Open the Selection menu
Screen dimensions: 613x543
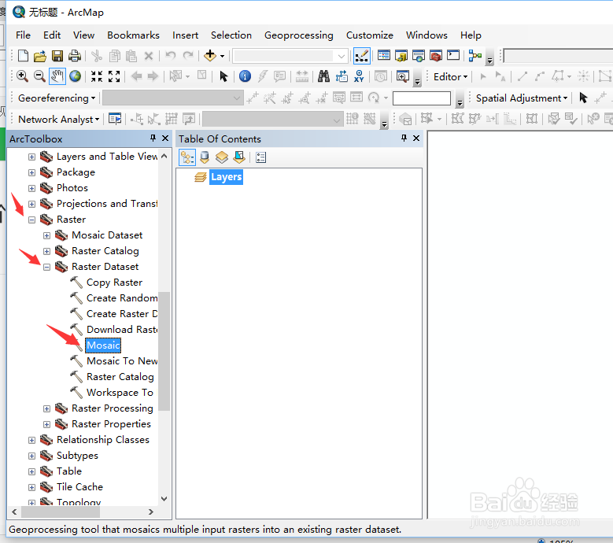[x=231, y=35]
